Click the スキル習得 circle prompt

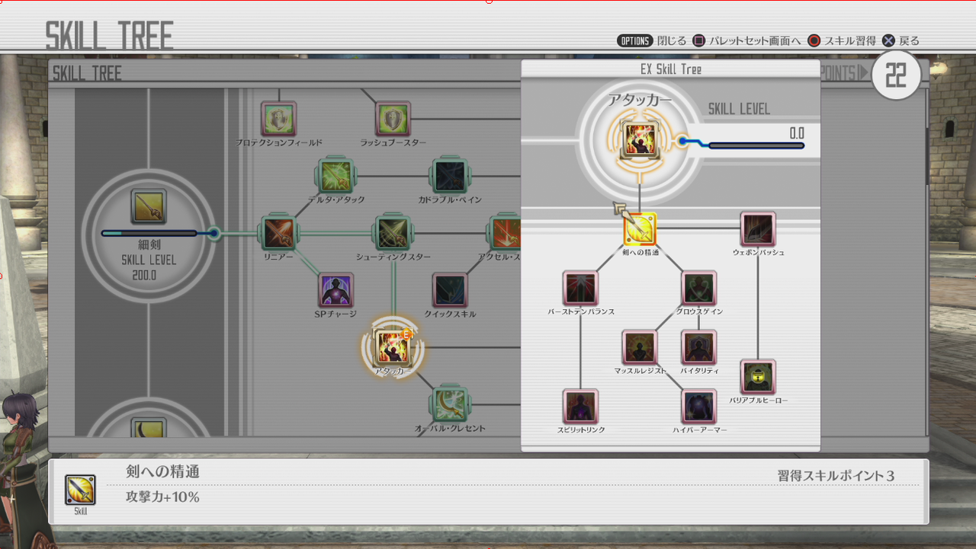tap(842, 41)
